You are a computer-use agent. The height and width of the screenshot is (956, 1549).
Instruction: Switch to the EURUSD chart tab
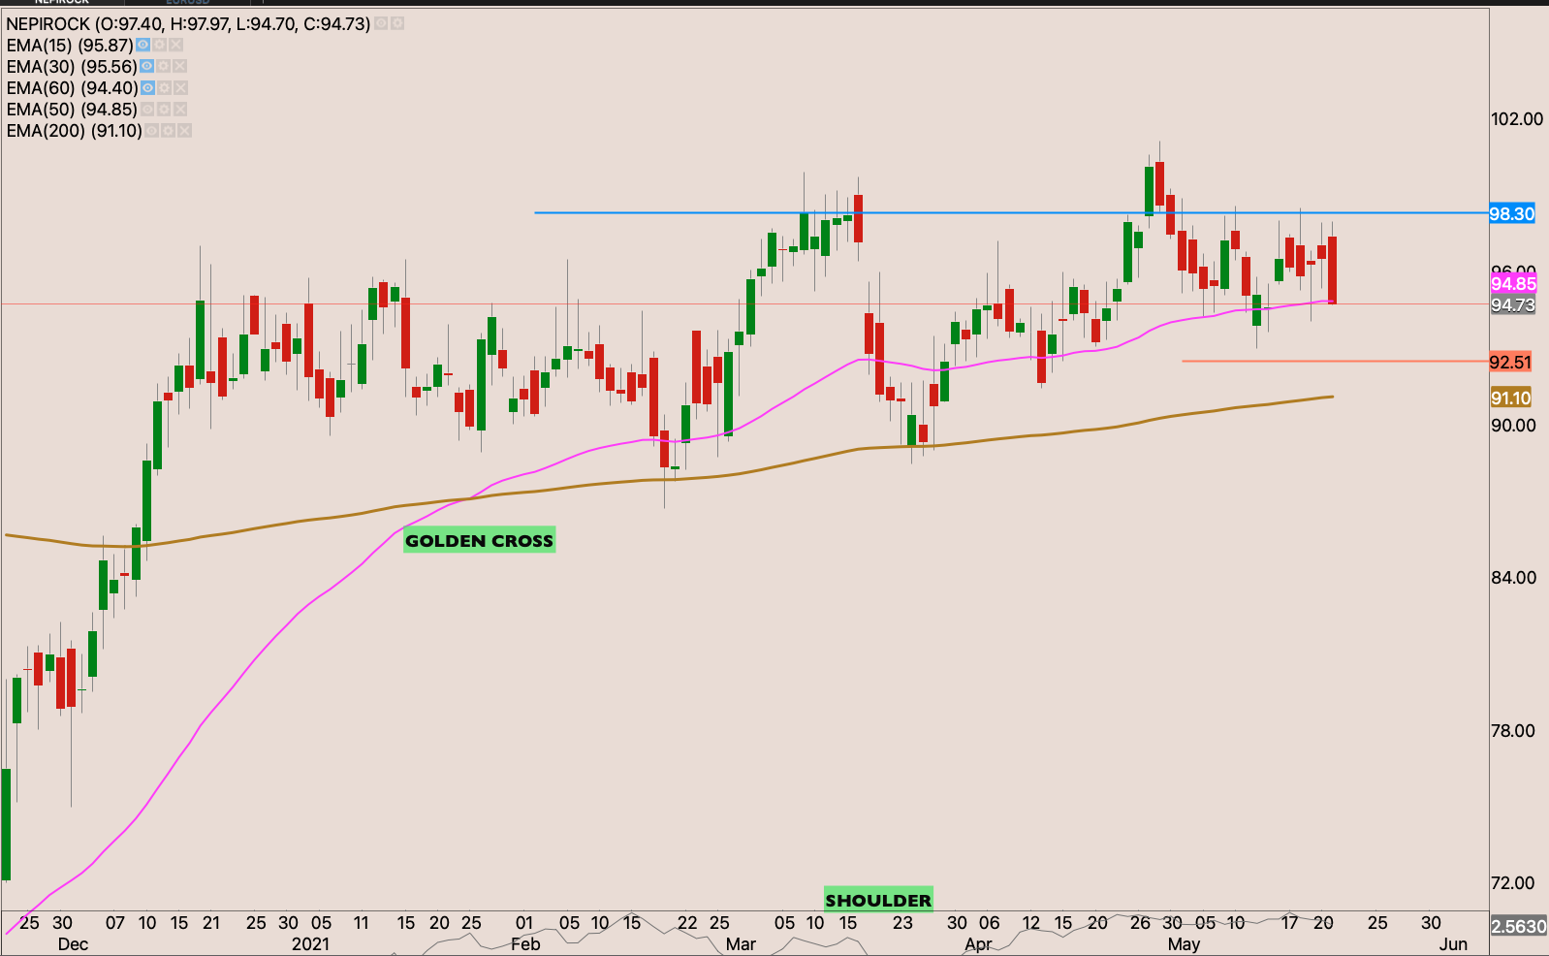tap(187, 3)
